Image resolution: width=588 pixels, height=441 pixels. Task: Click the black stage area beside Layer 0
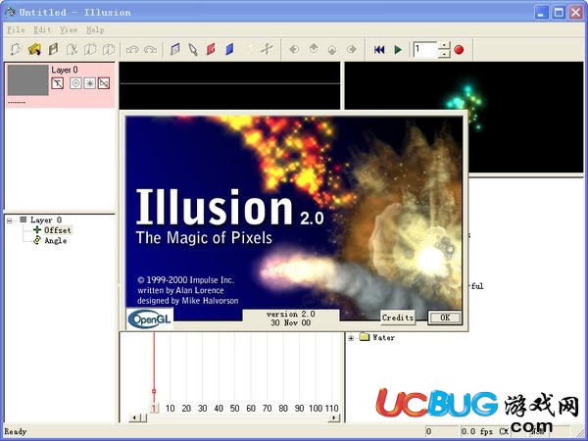click(x=229, y=85)
